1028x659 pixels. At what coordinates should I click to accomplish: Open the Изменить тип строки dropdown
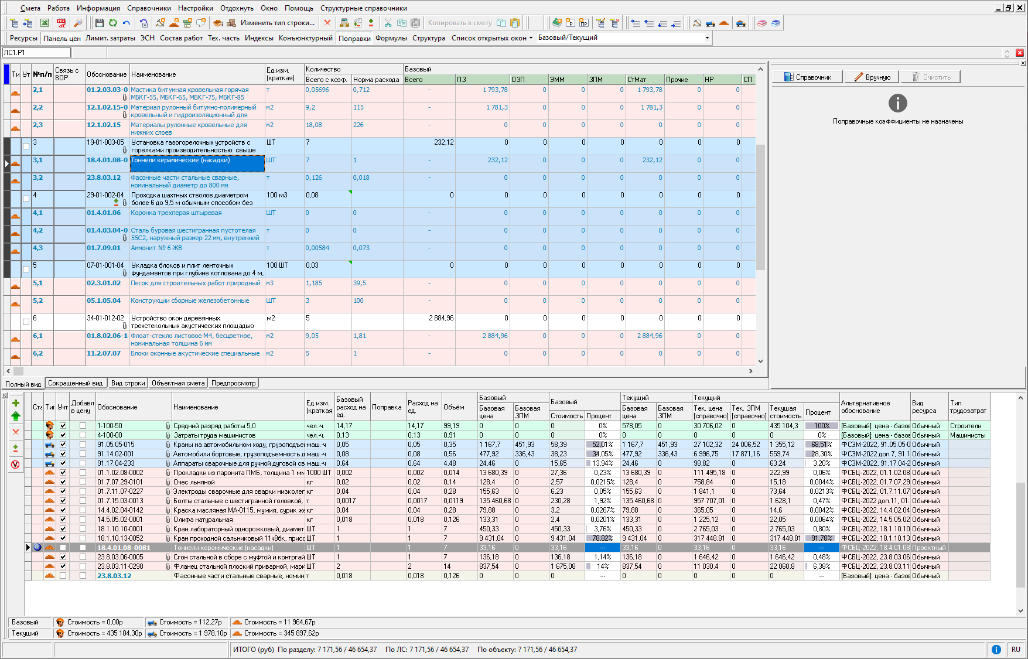pyautogui.click(x=278, y=23)
